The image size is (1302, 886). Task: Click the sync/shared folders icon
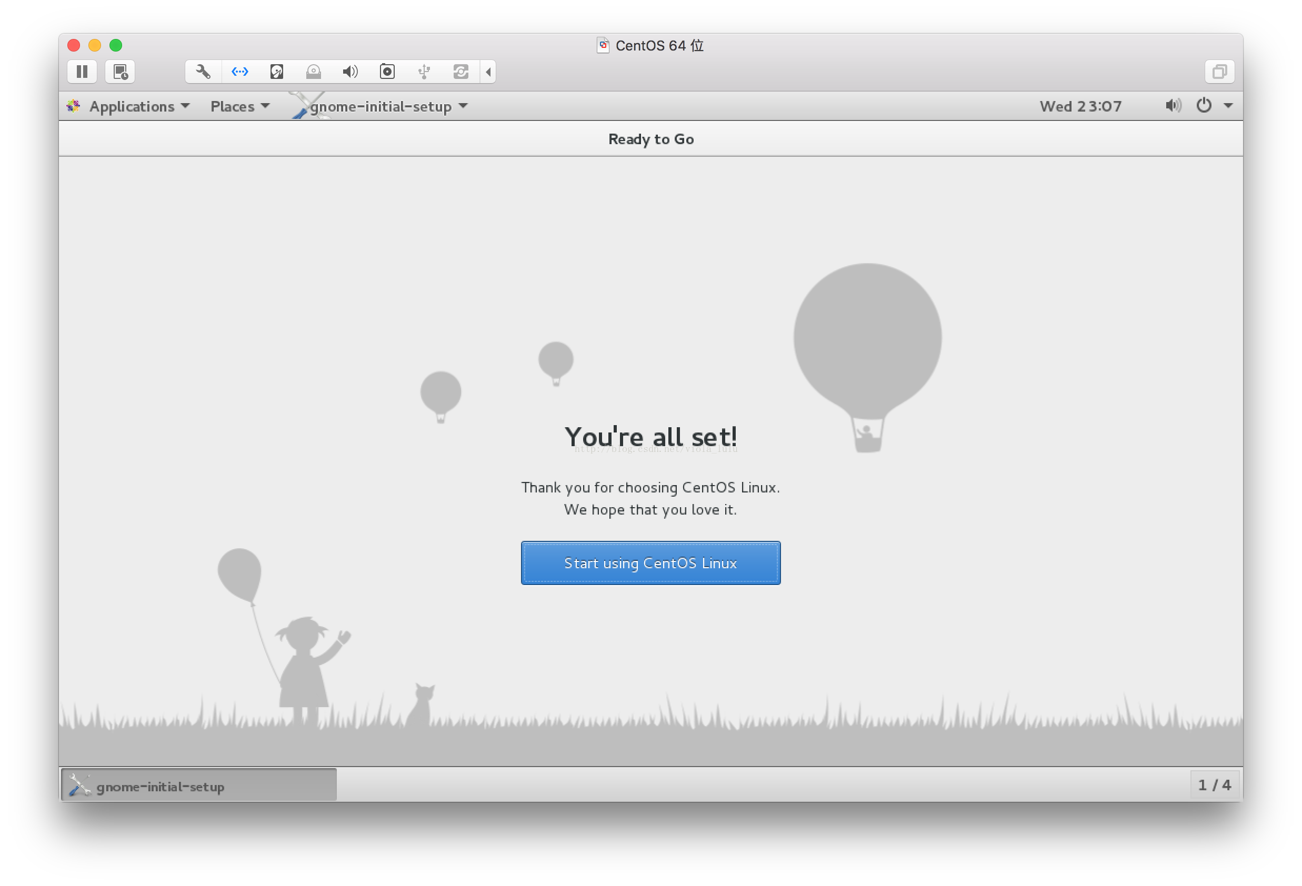[460, 72]
